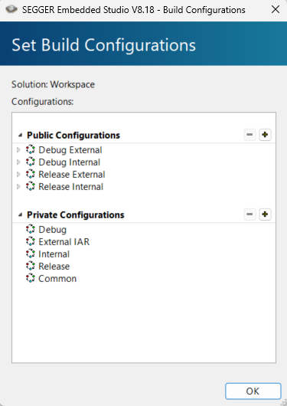Select the private Release entry
This screenshot has height=406, width=287.
pos(54,266)
